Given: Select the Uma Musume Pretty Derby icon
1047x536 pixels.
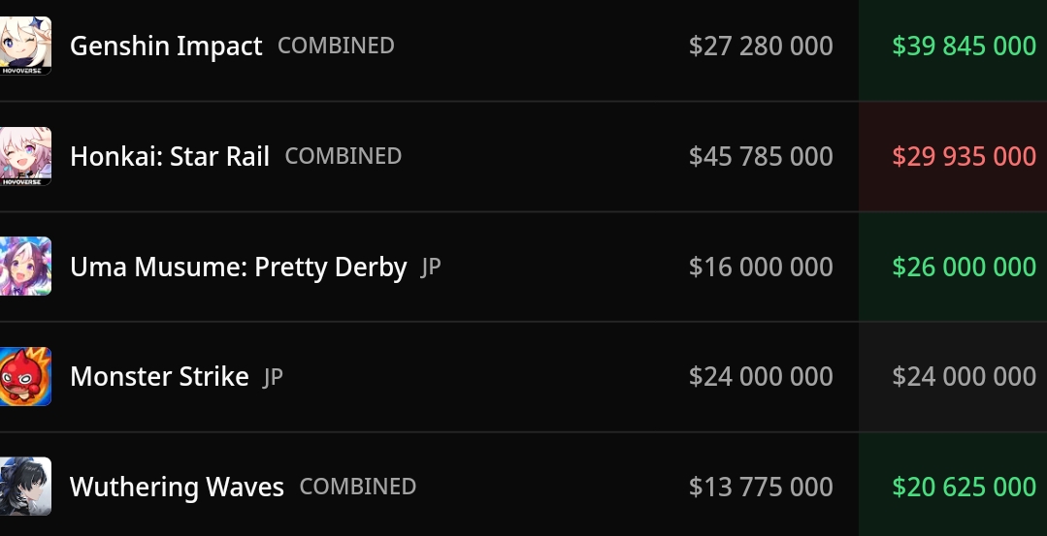Looking at the screenshot, I should point(25,266).
